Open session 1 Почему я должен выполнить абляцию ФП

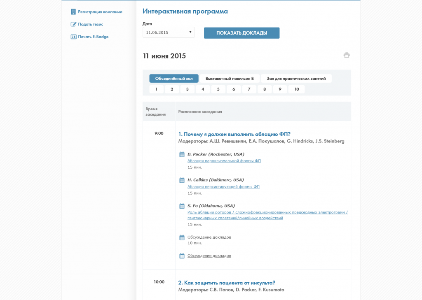click(234, 134)
